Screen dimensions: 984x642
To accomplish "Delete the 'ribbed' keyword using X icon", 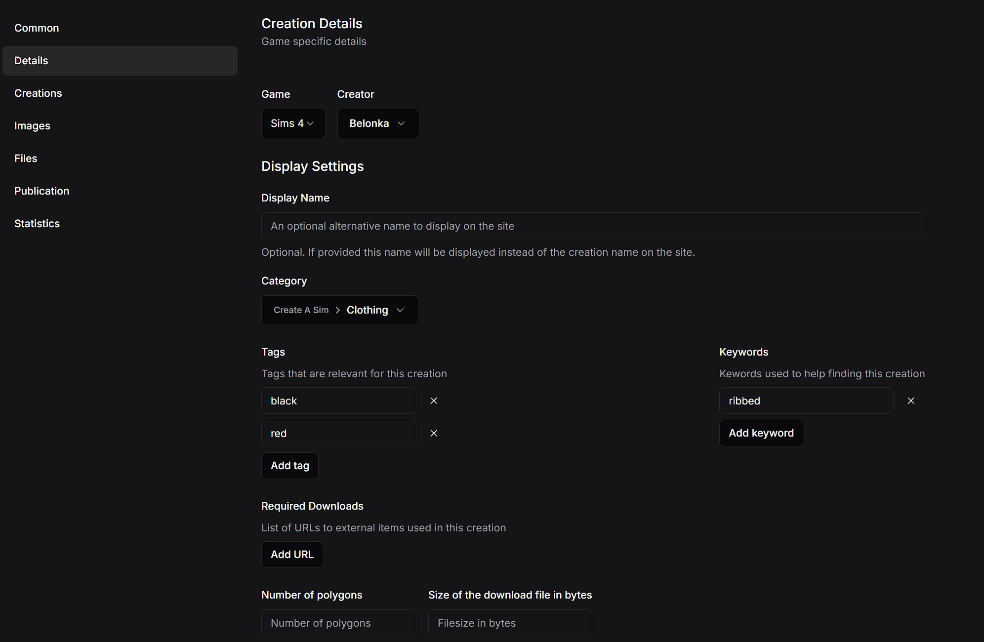I will (x=911, y=401).
